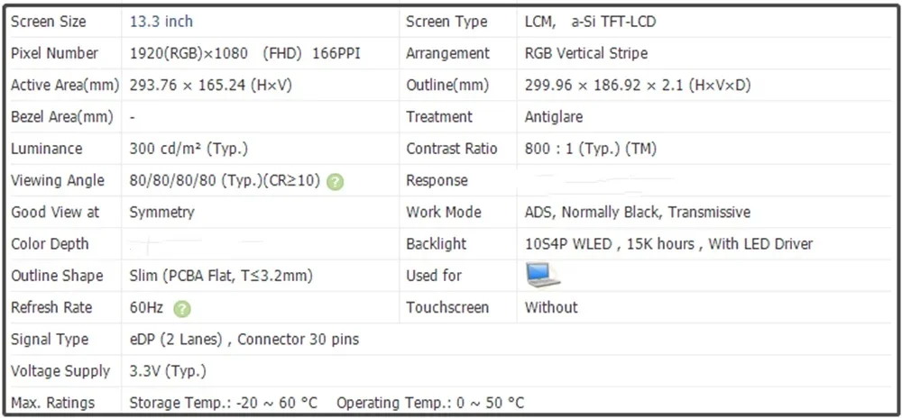
Task: Click the Screen Type label
Action: tap(446, 23)
